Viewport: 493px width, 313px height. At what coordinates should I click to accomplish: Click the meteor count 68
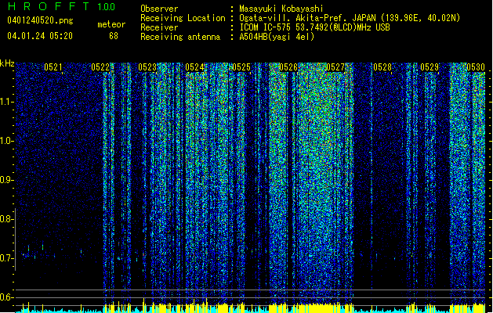click(x=114, y=36)
